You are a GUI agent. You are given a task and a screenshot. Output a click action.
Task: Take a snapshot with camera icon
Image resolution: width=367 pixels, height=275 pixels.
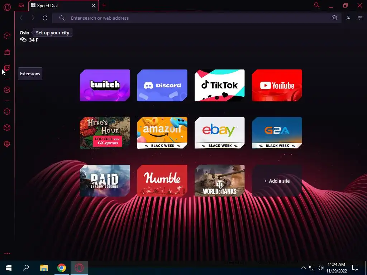pyautogui.click(x=334, y=18)
